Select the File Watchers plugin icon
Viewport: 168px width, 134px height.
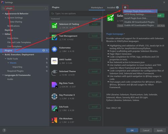(54, 120)
